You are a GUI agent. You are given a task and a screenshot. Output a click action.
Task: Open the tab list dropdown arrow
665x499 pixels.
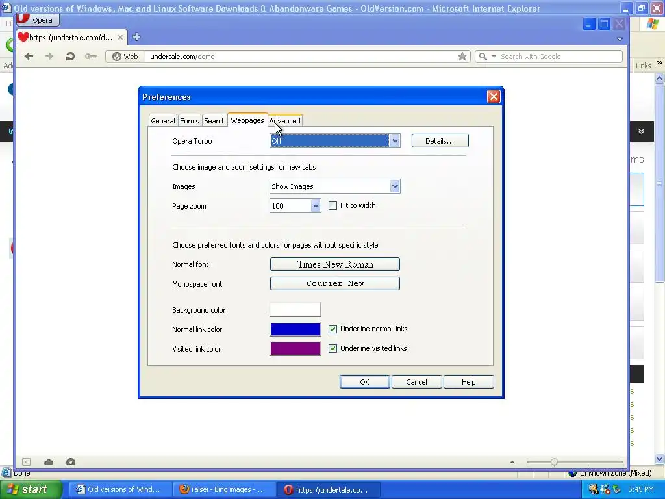[620, 39]
